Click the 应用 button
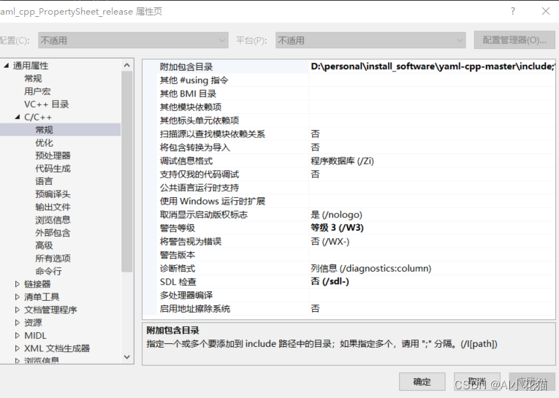 pos(531,382)
